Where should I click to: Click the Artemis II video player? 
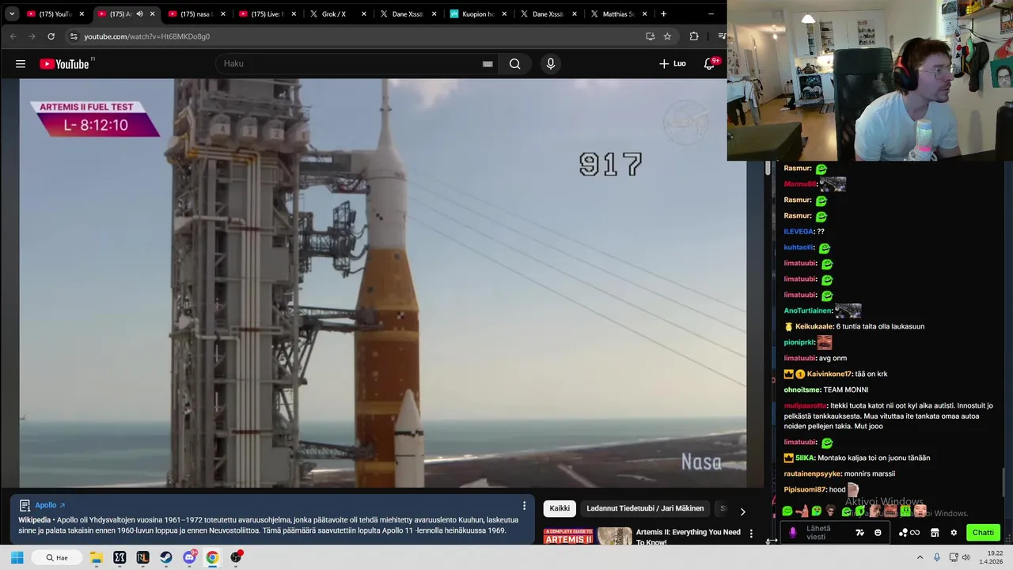(383, 283)
